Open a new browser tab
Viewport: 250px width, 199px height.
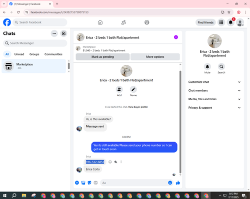[x=57, y=4]
